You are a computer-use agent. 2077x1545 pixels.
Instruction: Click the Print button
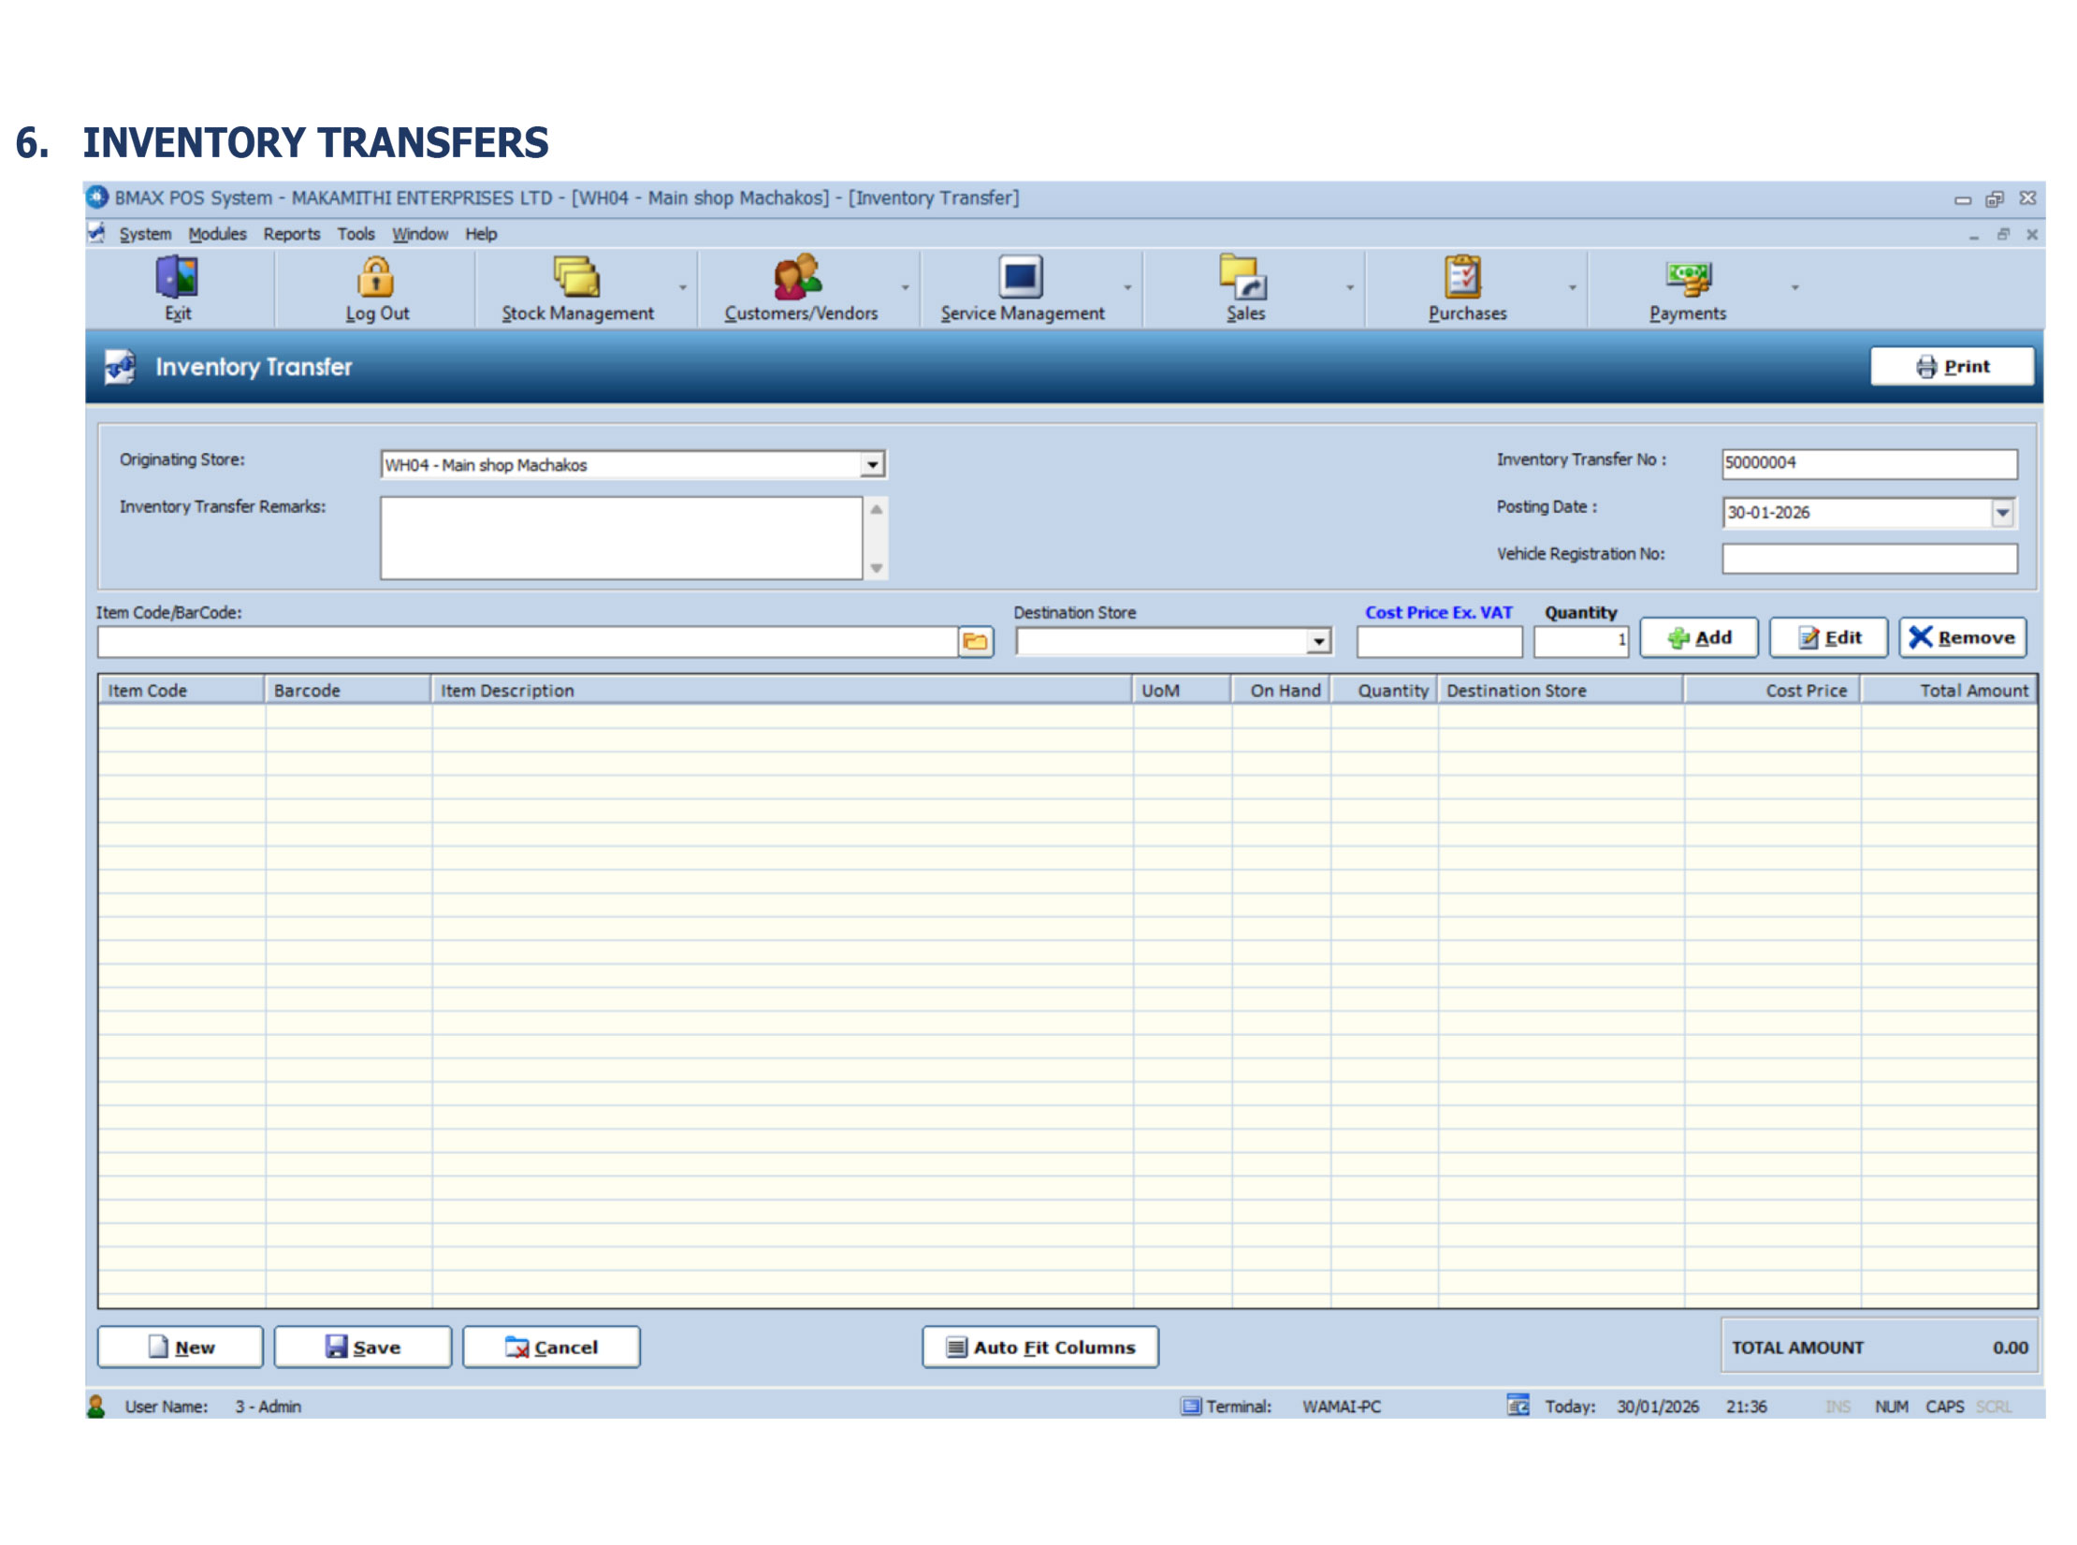[x=1951, y=367]
